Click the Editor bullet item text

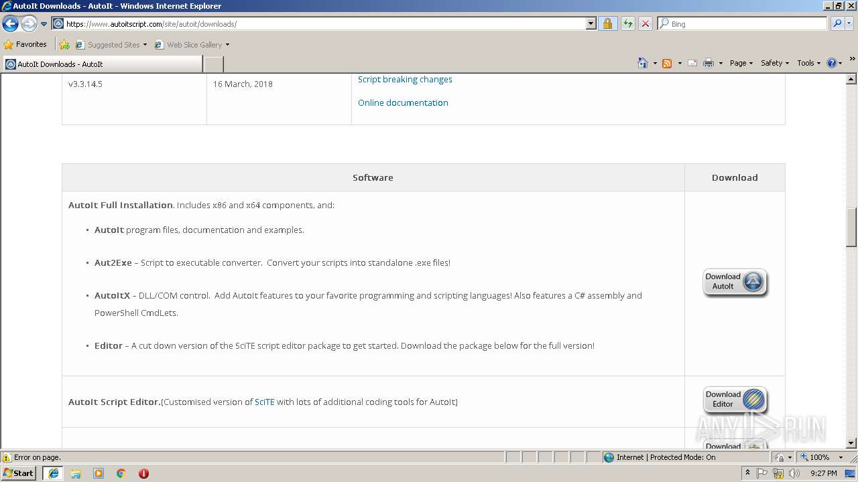345,345
